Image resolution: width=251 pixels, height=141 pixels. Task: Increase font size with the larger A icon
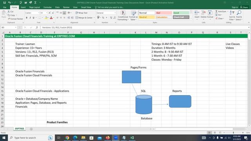(x=50, y=13)
